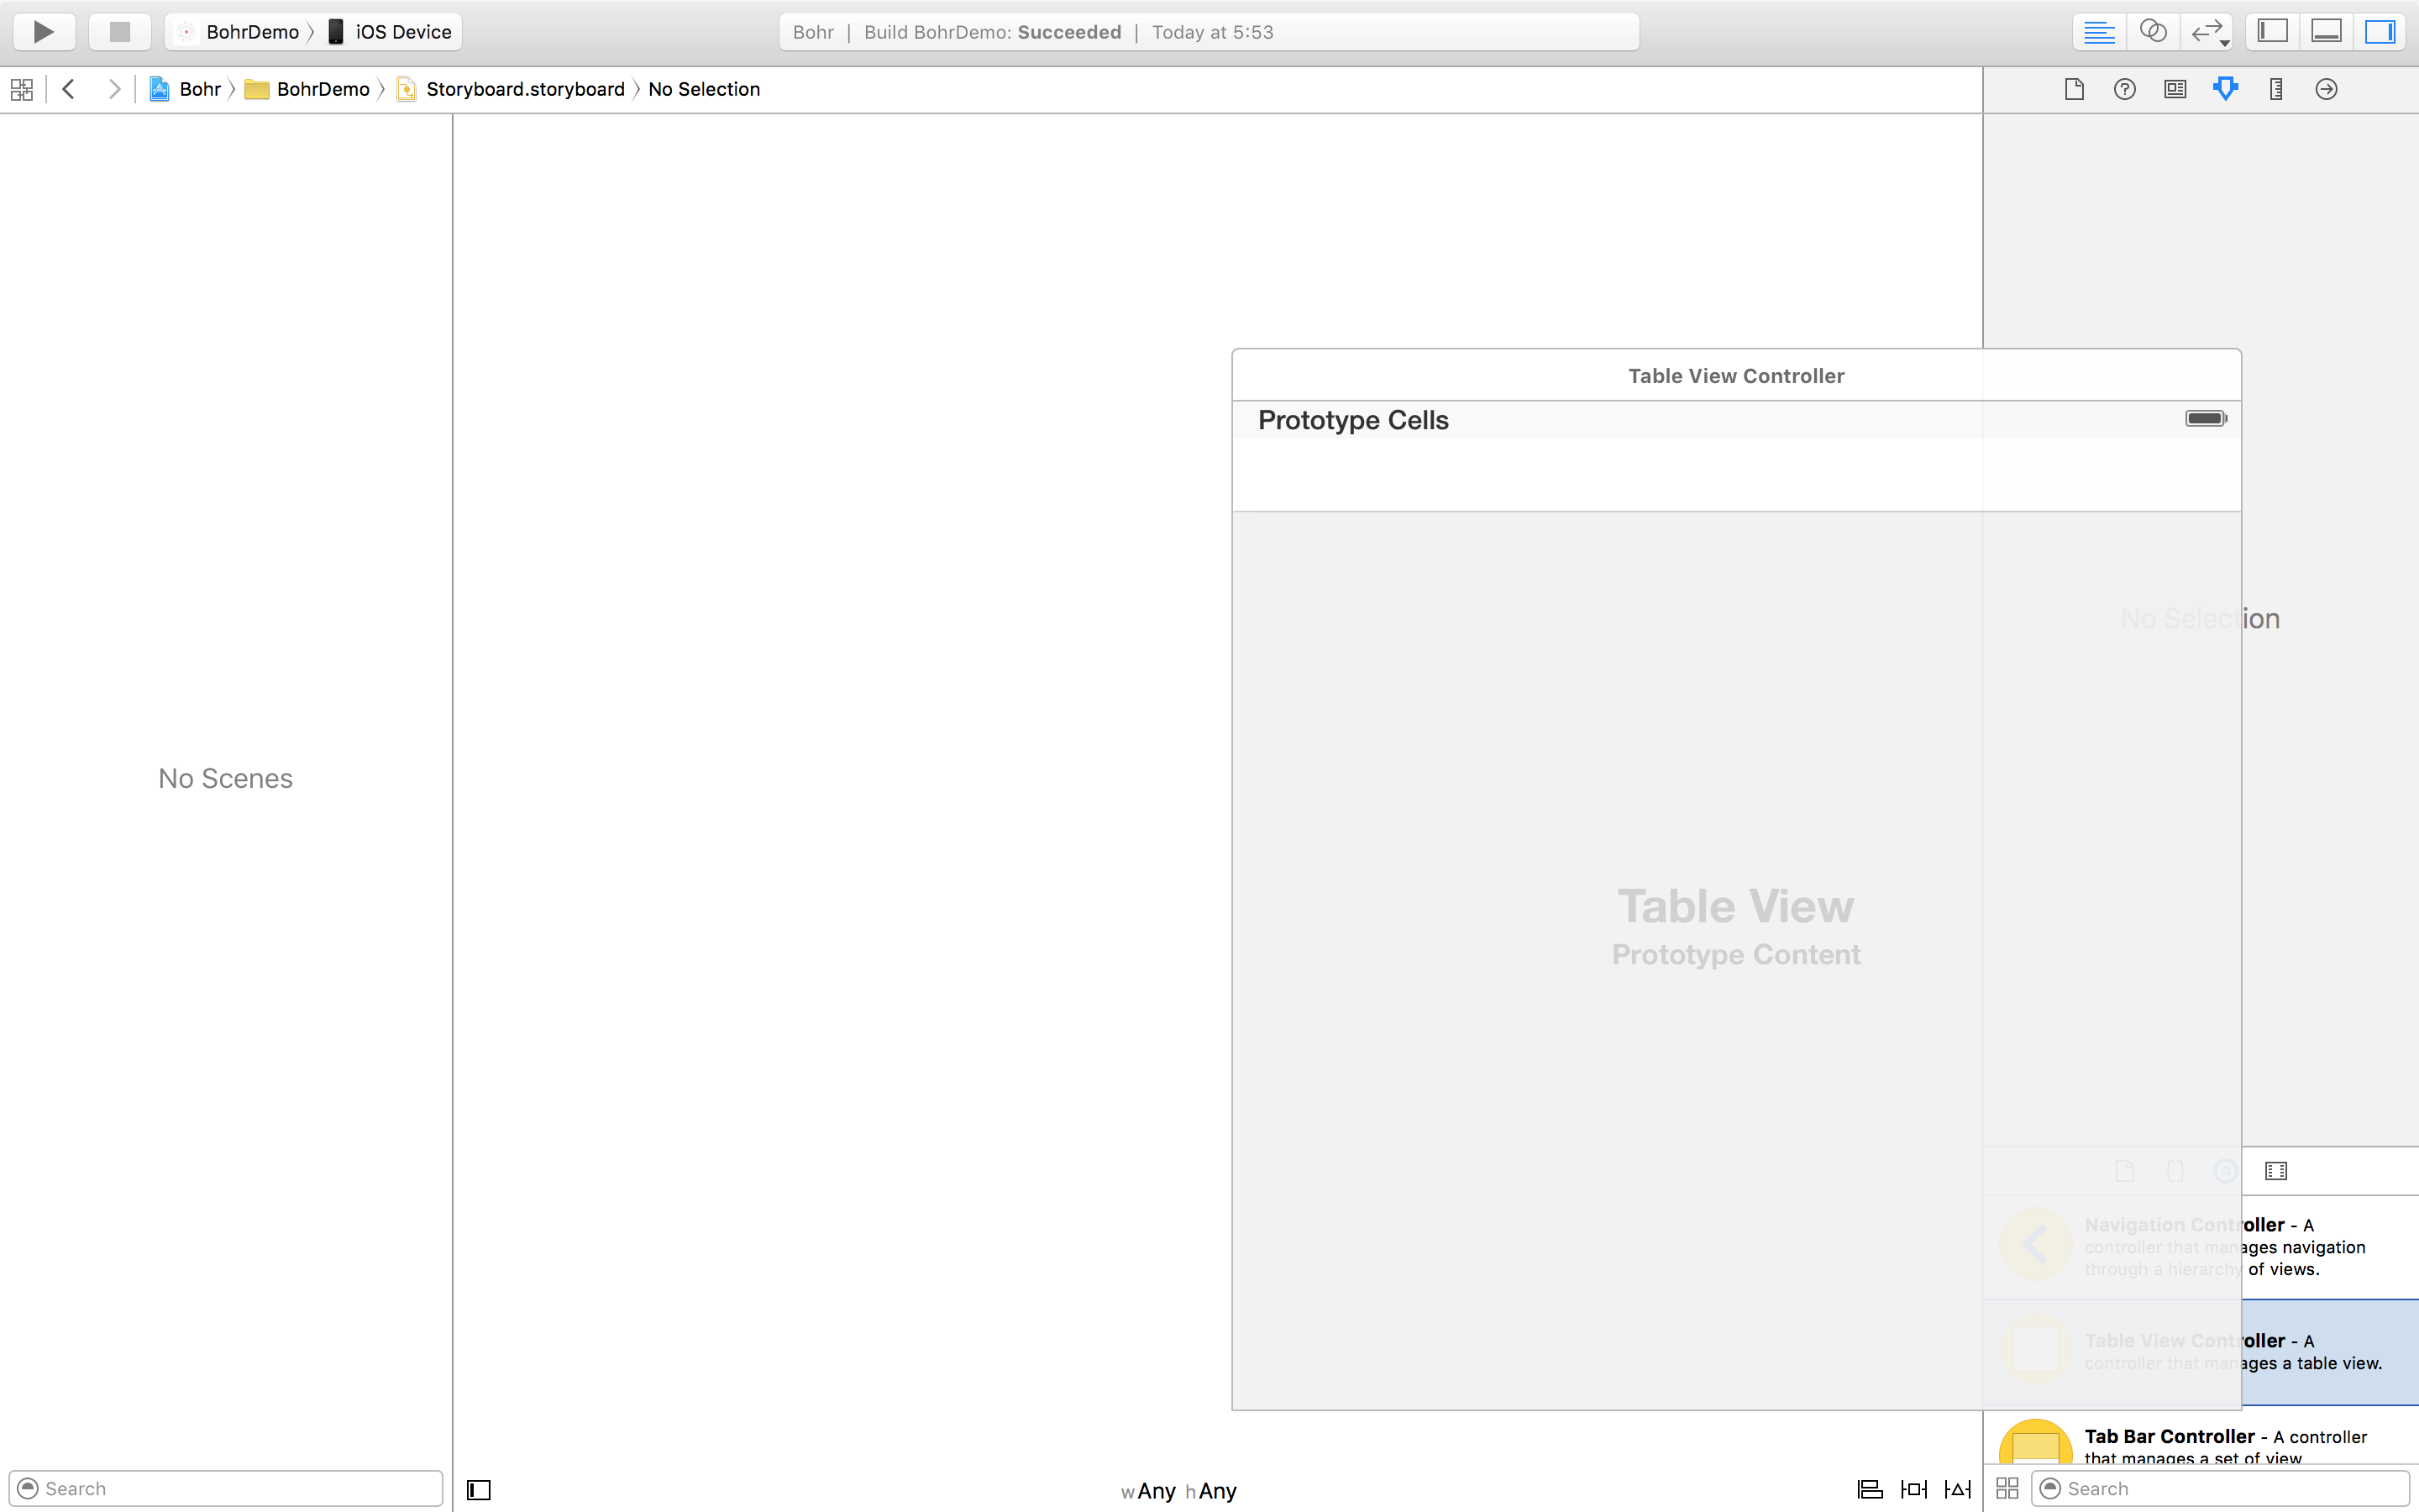
Task: Toggle the Utilities panel visibility
Action: (x=2380, y=32)
